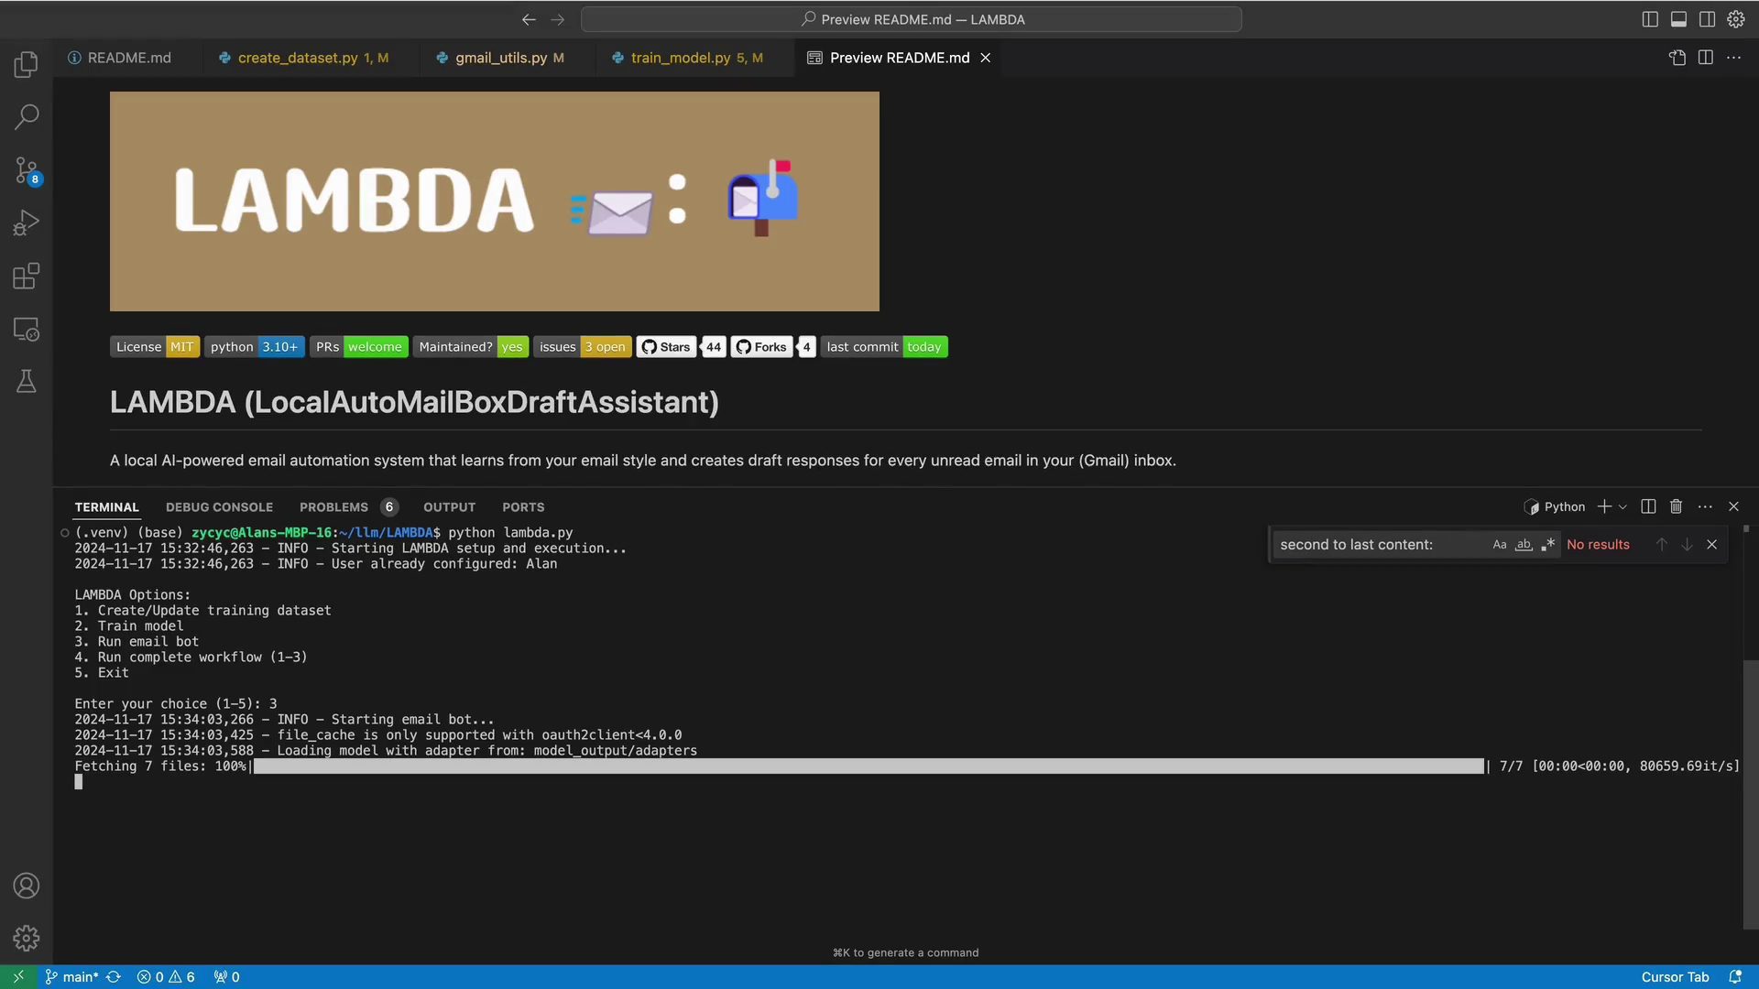The width and height of the screenshot is (1759, 989).
Task: Open the command center search box
Action: coord(912,19)
